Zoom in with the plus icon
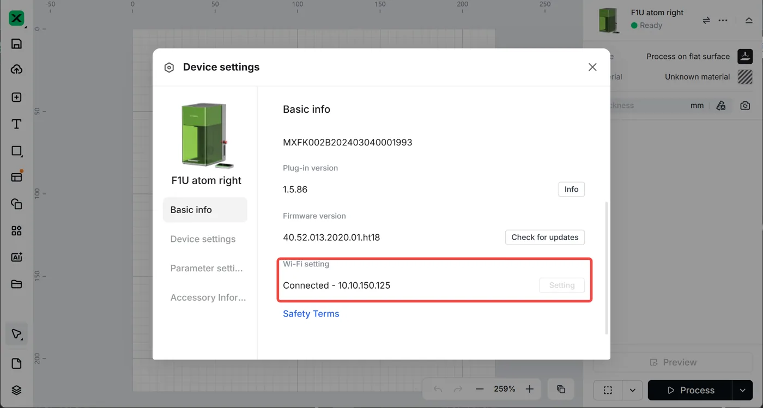This screenshot has width=763, height=408. coord(529,389)
